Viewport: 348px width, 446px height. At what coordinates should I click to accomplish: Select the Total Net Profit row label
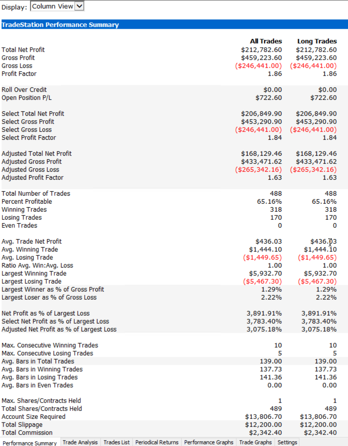pos(23,50)
